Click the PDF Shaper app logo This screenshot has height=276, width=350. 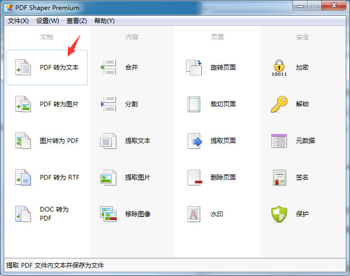[8, 8]
